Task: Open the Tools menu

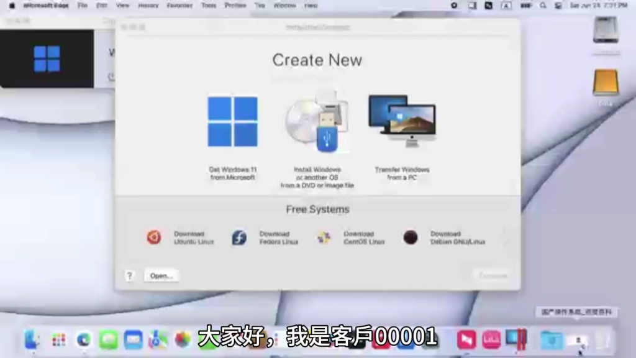Action: pyautogui.click(x=208, y=5)
